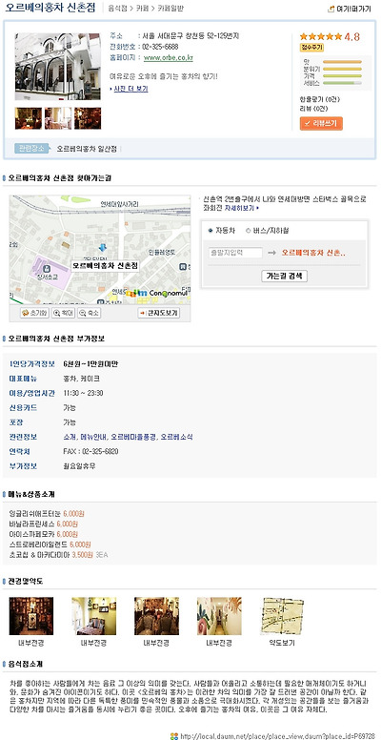This screenshot has width=381, height=740.
Task: Click the map 확대 zoom-in button
Action: click(x=63, y=313)
